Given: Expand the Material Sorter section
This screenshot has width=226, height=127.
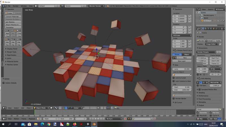Looking at the screenshot, I should click(x=12, y=62).
